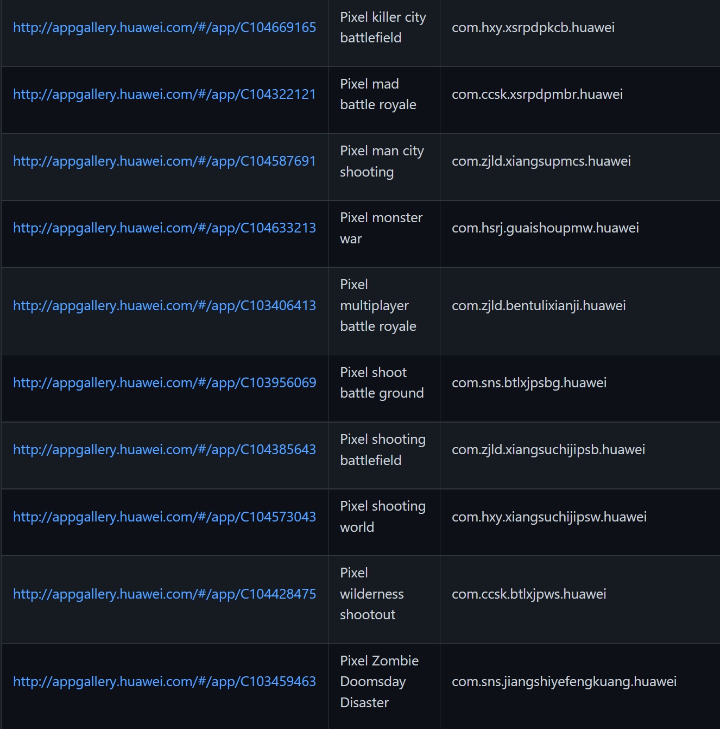Click the package name com.hxy.xiangsuchijipsw.huawei

pyautogui.click(x=549, y=517)
